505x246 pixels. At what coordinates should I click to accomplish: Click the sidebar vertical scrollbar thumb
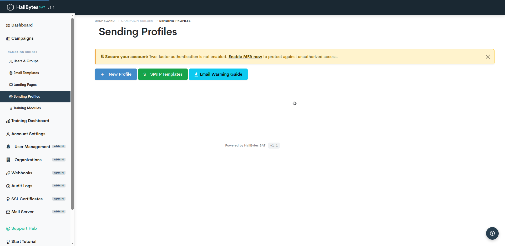(72, 114)
